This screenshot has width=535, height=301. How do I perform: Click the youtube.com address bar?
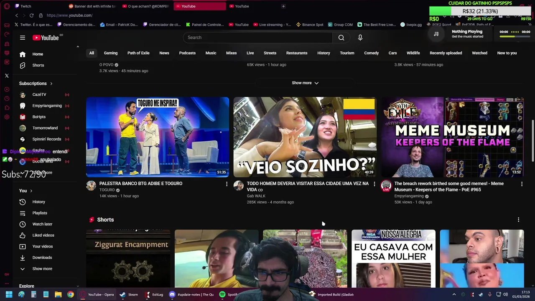69,15
